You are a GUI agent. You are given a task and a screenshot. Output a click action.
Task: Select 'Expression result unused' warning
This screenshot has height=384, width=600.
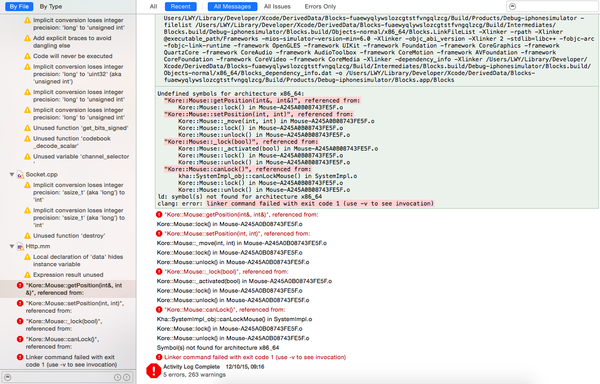click(x=68, y=275)
